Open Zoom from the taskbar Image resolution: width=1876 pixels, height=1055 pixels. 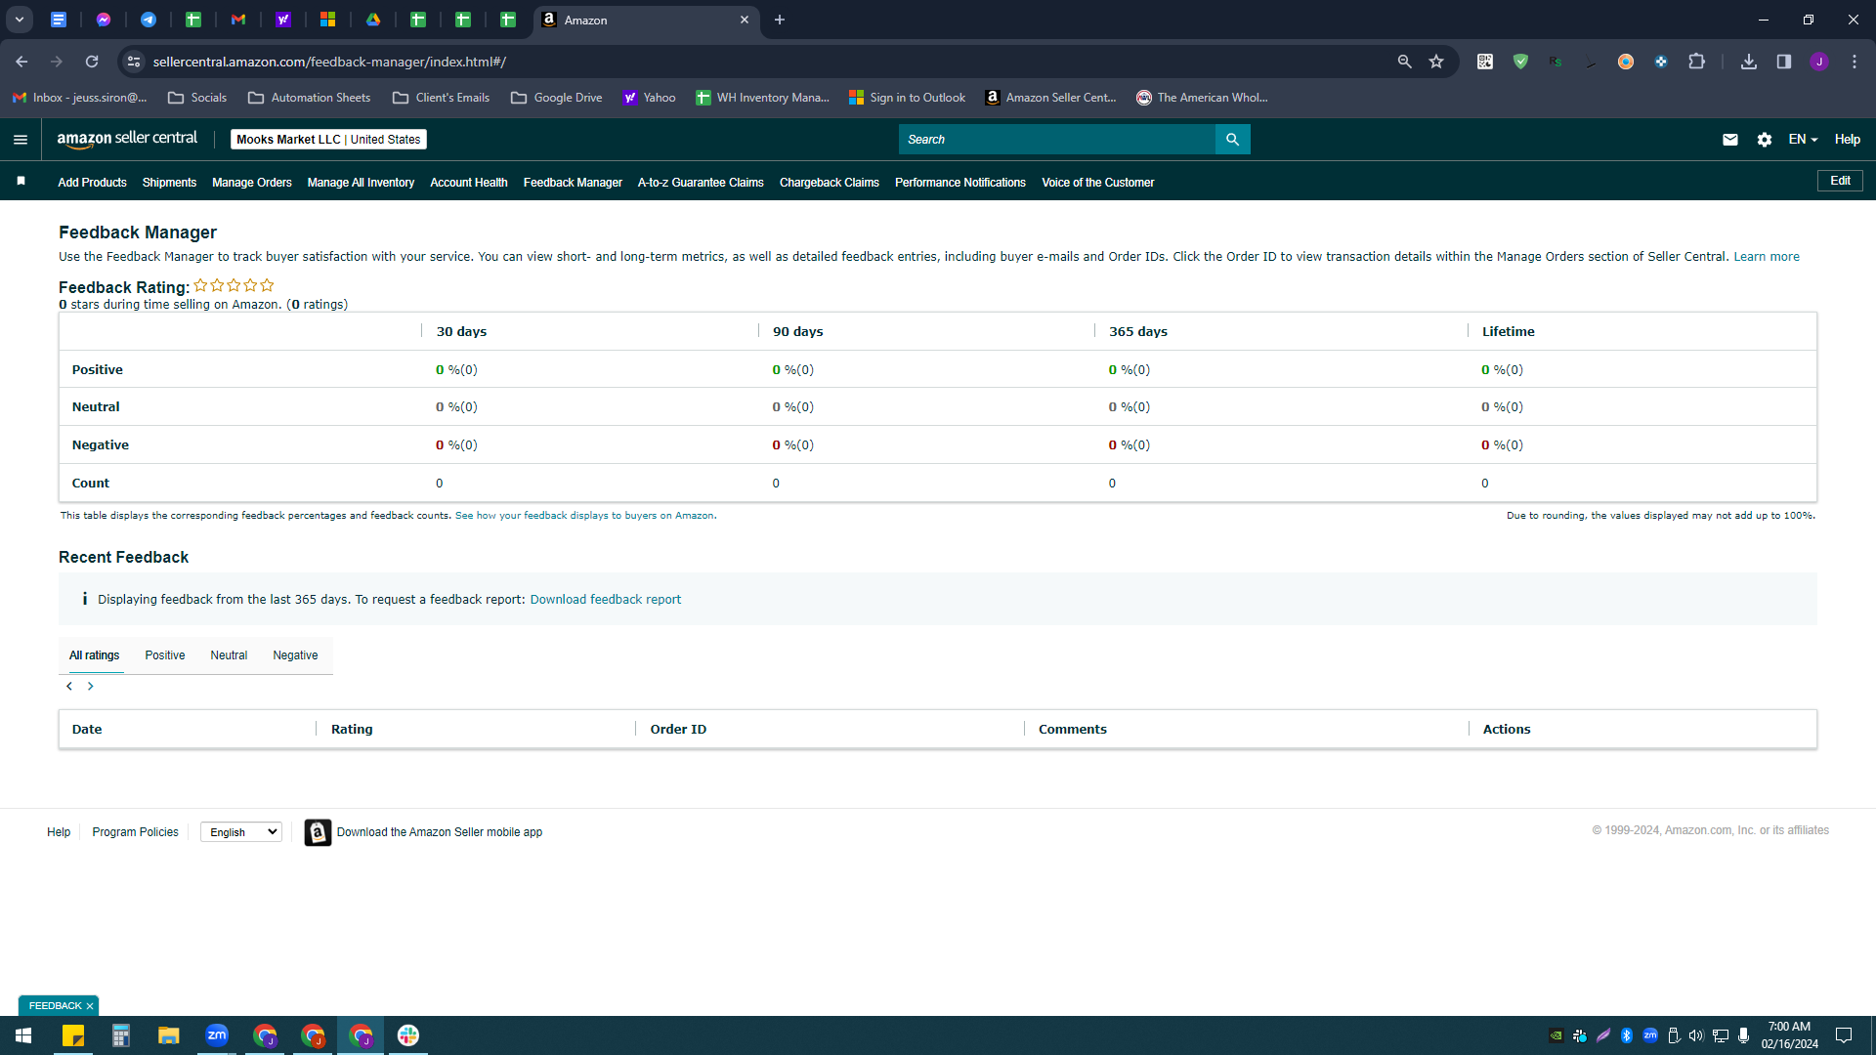pyautogui.click(x=217, y=1035)
